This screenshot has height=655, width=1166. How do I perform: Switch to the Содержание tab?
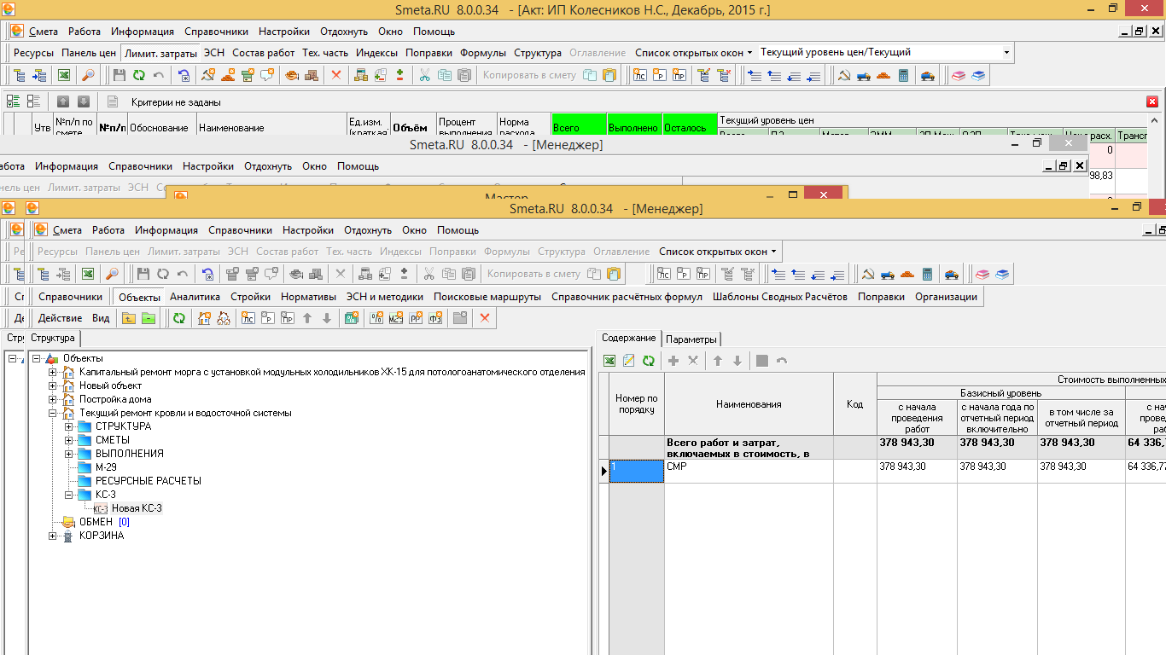[x=628, y=338]
